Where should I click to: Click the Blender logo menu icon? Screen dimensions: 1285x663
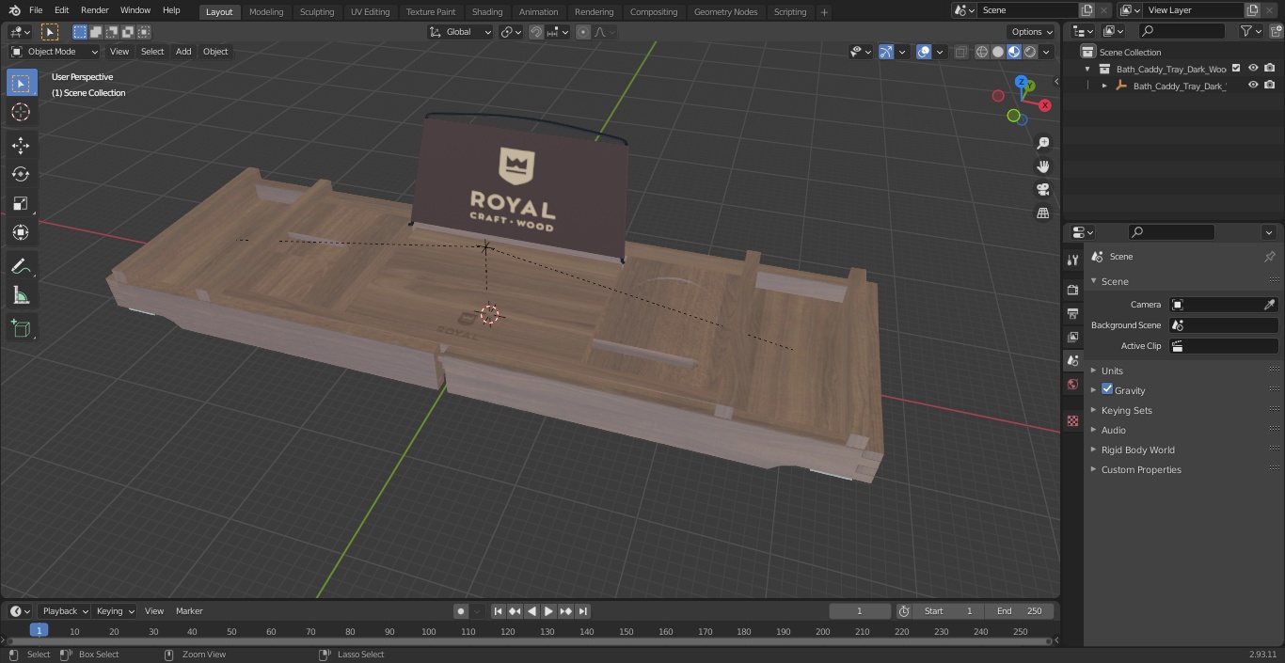coord(15,10)
